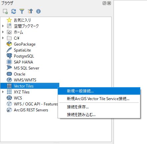147x144 pixels.
Task: Select the 空間ブックマーク label
Action: click(x=26, y=26)
